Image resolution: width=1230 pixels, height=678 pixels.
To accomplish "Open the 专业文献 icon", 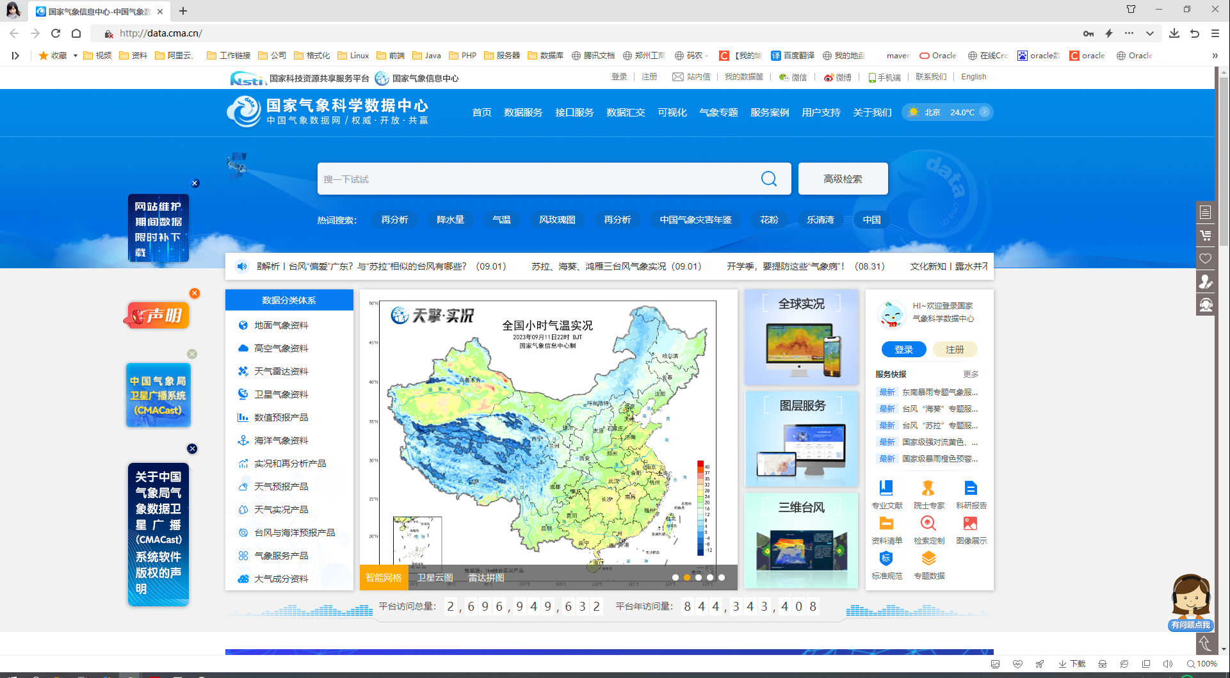I will point(886,488).
